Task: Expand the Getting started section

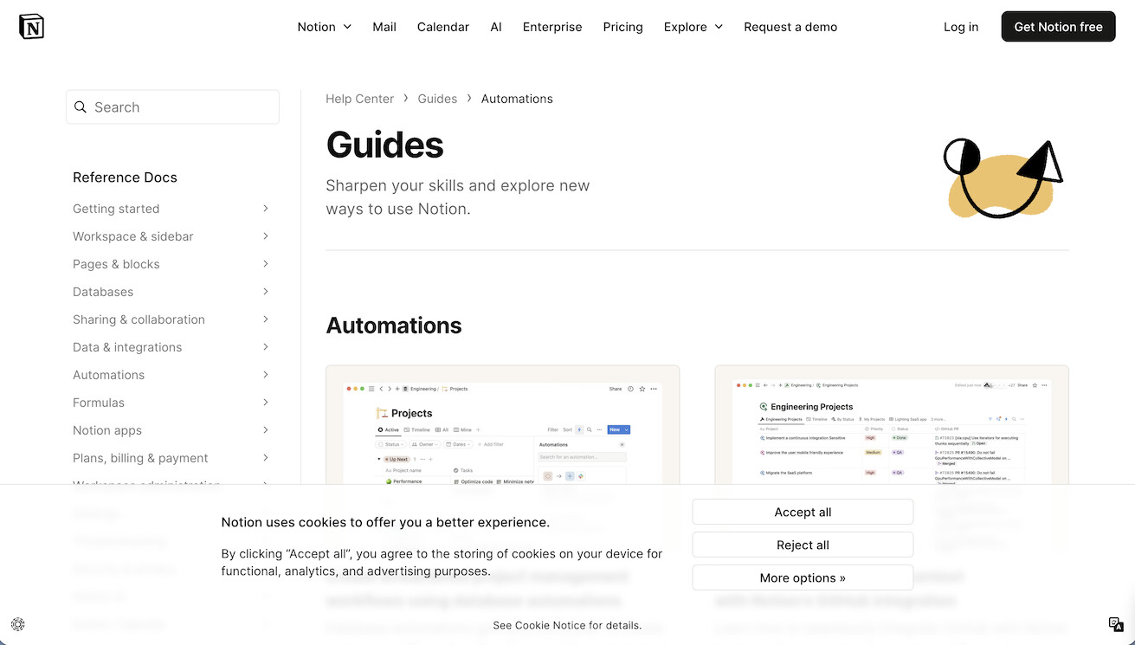Action: [116, 209]
